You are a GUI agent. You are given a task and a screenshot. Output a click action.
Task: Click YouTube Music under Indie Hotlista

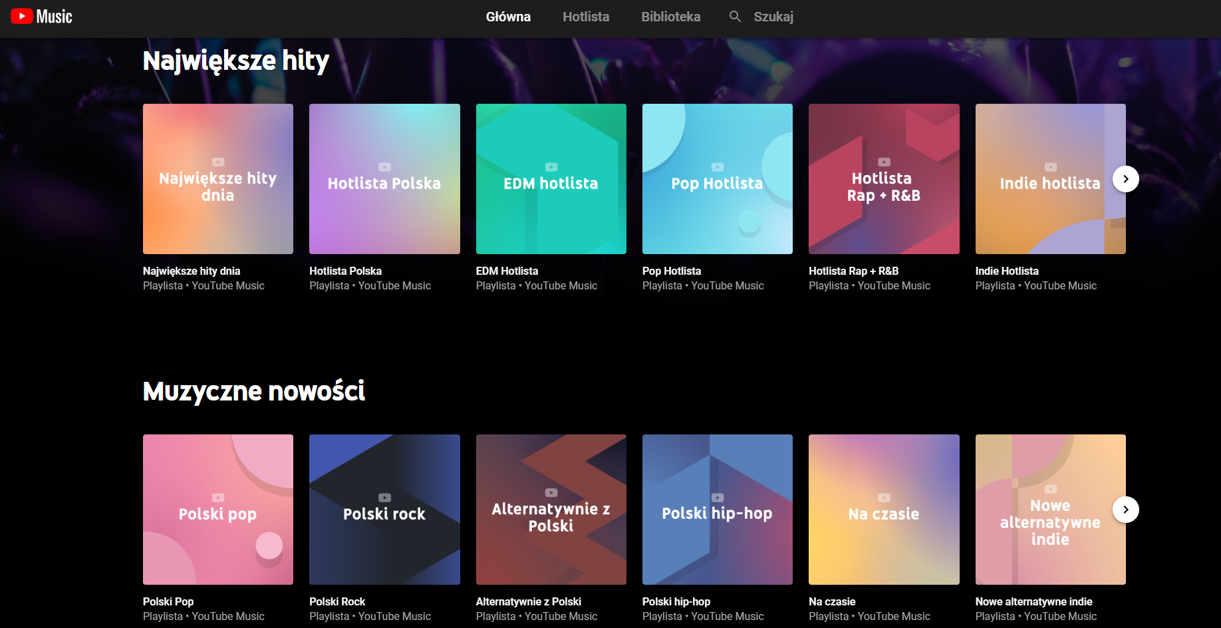1060,285
